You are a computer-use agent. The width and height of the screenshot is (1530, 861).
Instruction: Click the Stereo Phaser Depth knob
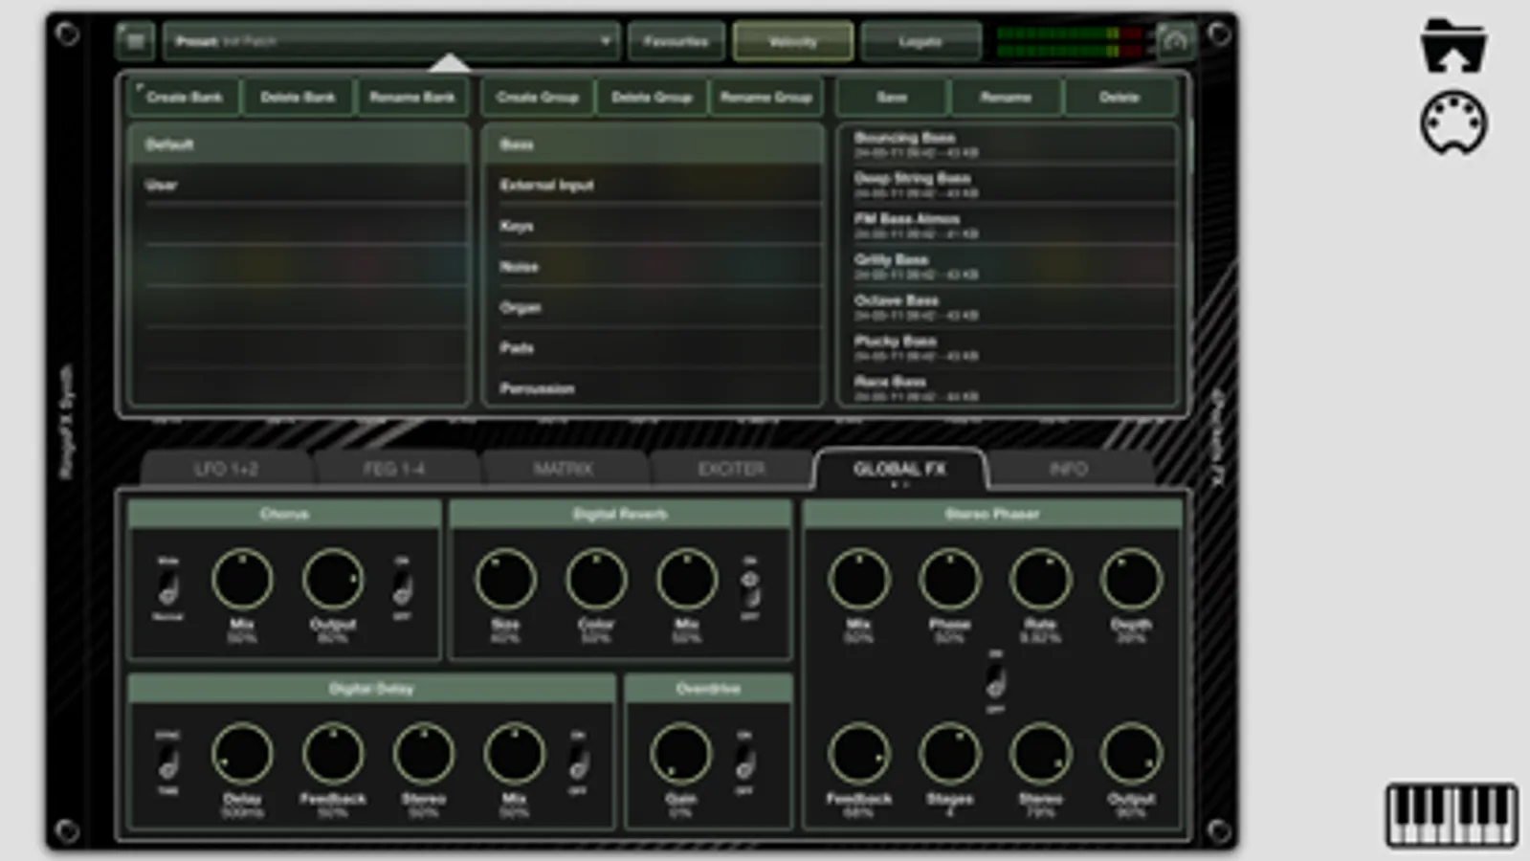click(1132, 579)
